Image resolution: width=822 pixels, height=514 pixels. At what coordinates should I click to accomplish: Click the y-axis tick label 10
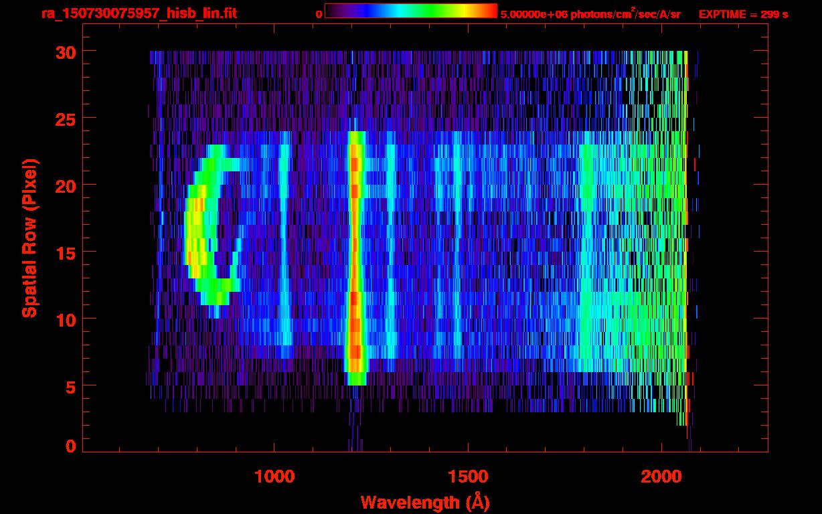pyautogui.click(x=64, y=319)
